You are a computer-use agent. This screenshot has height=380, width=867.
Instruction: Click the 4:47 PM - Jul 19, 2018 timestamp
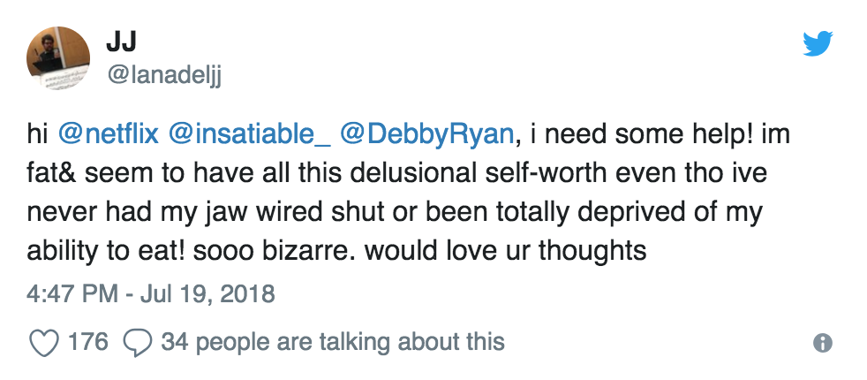coord(152,293)
